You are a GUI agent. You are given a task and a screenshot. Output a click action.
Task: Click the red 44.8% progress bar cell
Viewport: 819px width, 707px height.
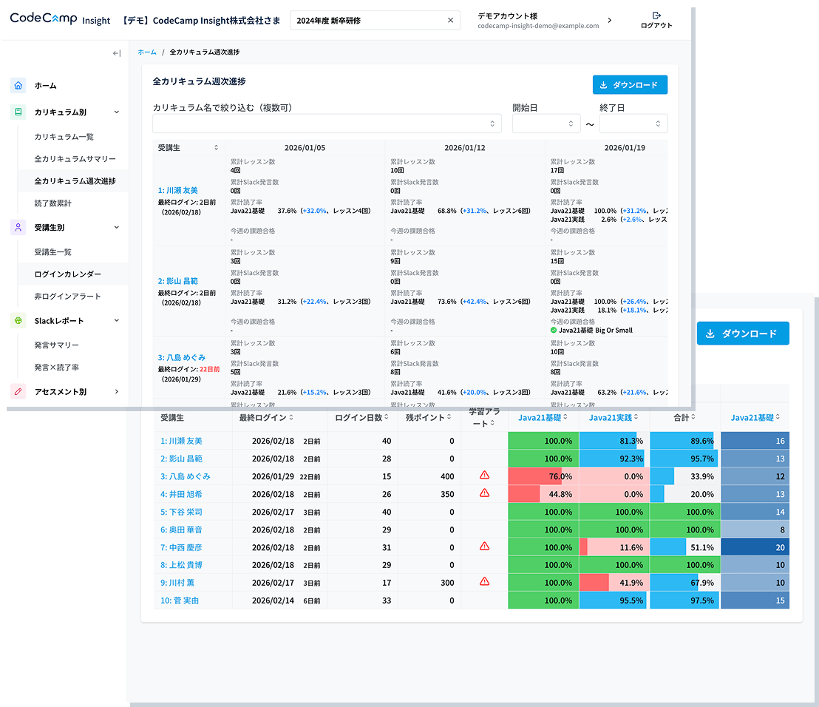point(543,494)
